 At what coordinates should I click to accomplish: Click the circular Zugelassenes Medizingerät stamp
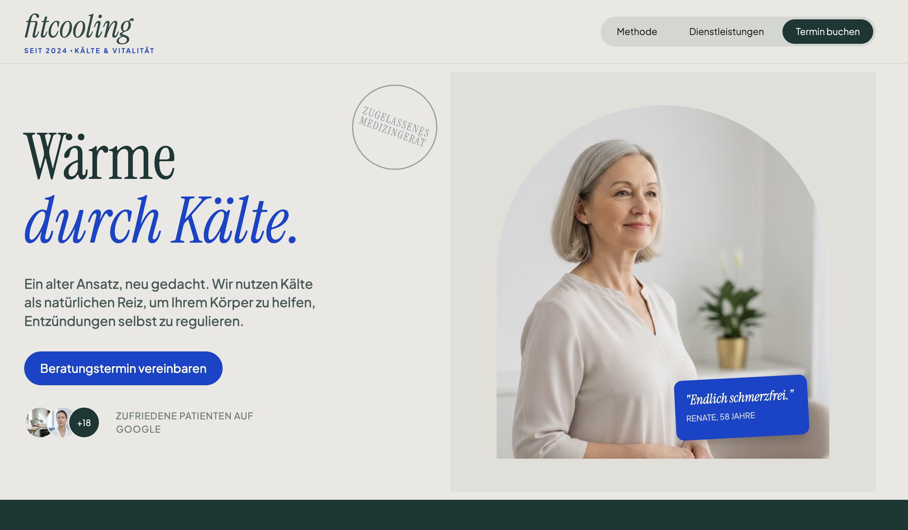[x=394, y=127]
